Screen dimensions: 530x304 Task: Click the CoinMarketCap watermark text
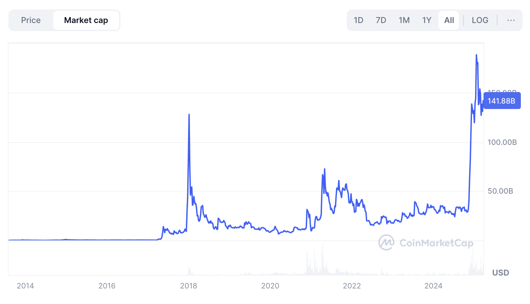pos(436,243)
